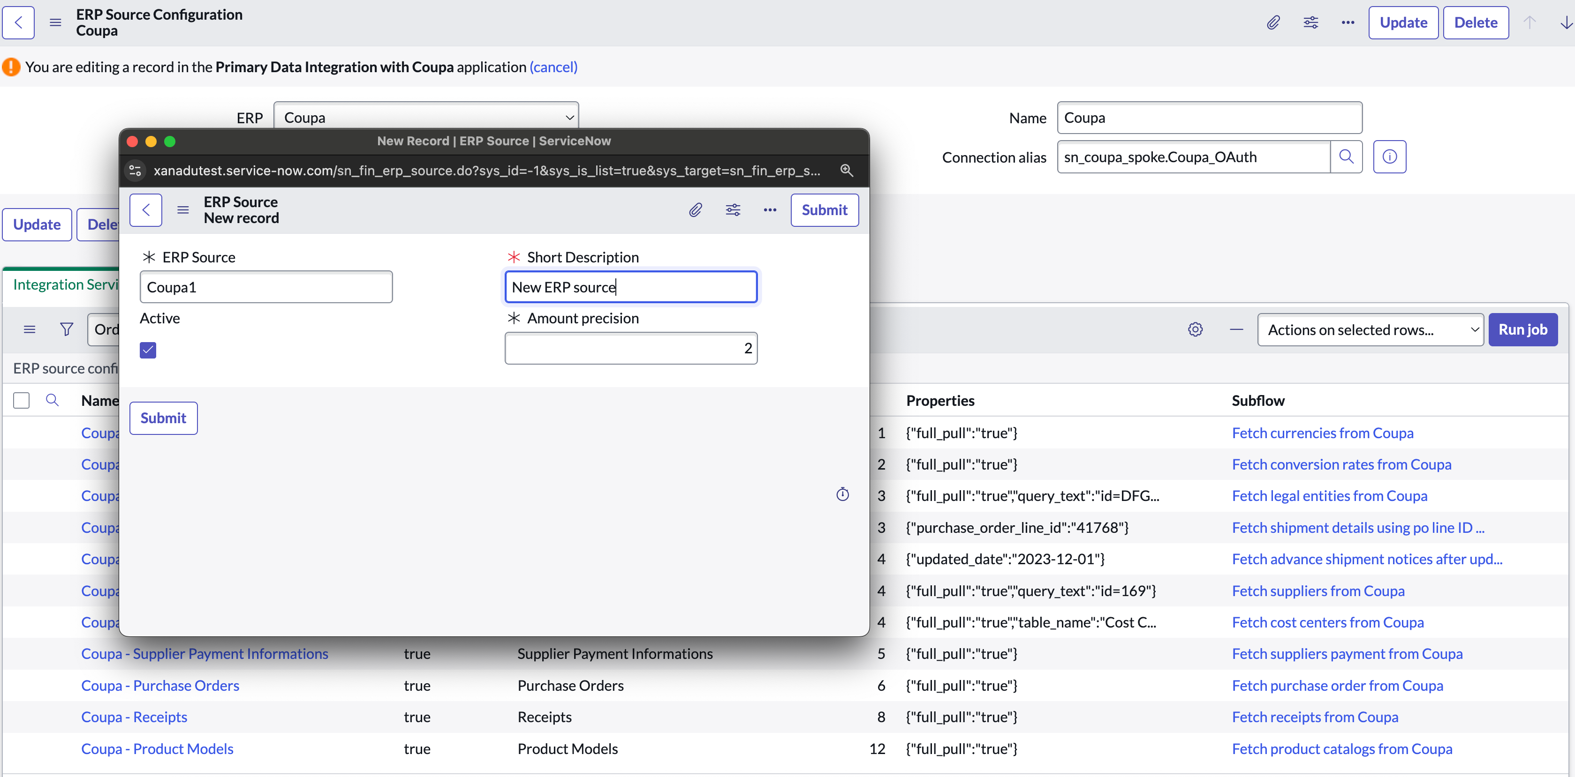Click the Connection alias lookup magnifier icon
1575x777 pixels.
pyautogui.click(x=1346, y=157)
